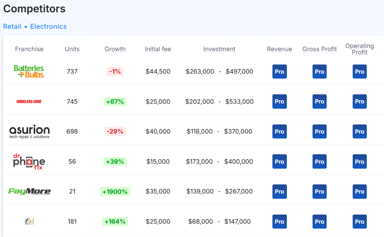Select the Initial fee column header
384x237 pixels.
tap(158, 49)
